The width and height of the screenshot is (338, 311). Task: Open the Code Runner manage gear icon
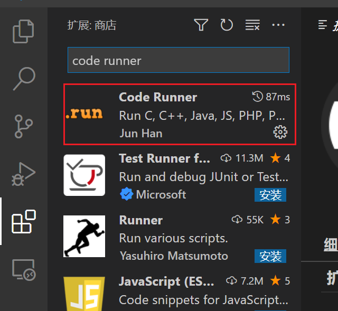(x=280, y=132)
